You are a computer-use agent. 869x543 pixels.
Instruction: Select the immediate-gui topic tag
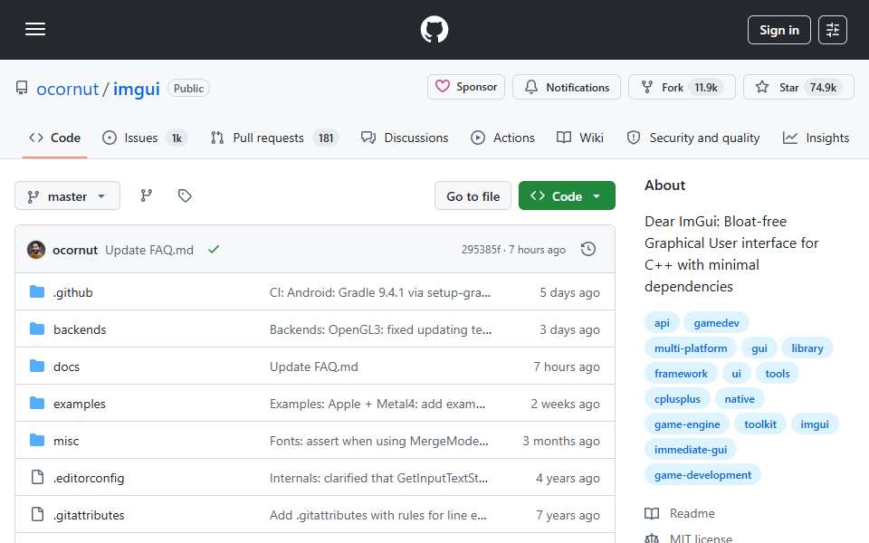point(691,450)
